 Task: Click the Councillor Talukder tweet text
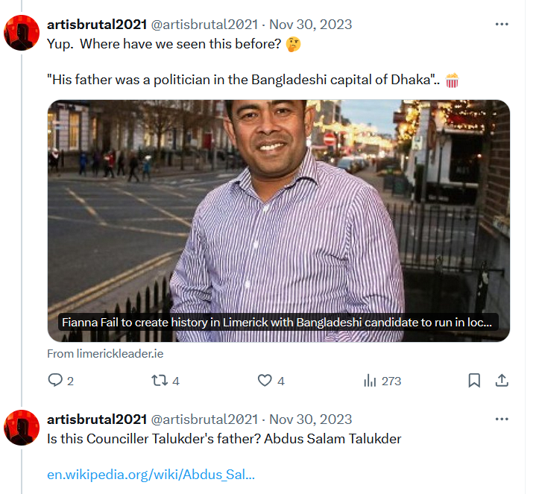pyautogui.click(x=224, y=439)
